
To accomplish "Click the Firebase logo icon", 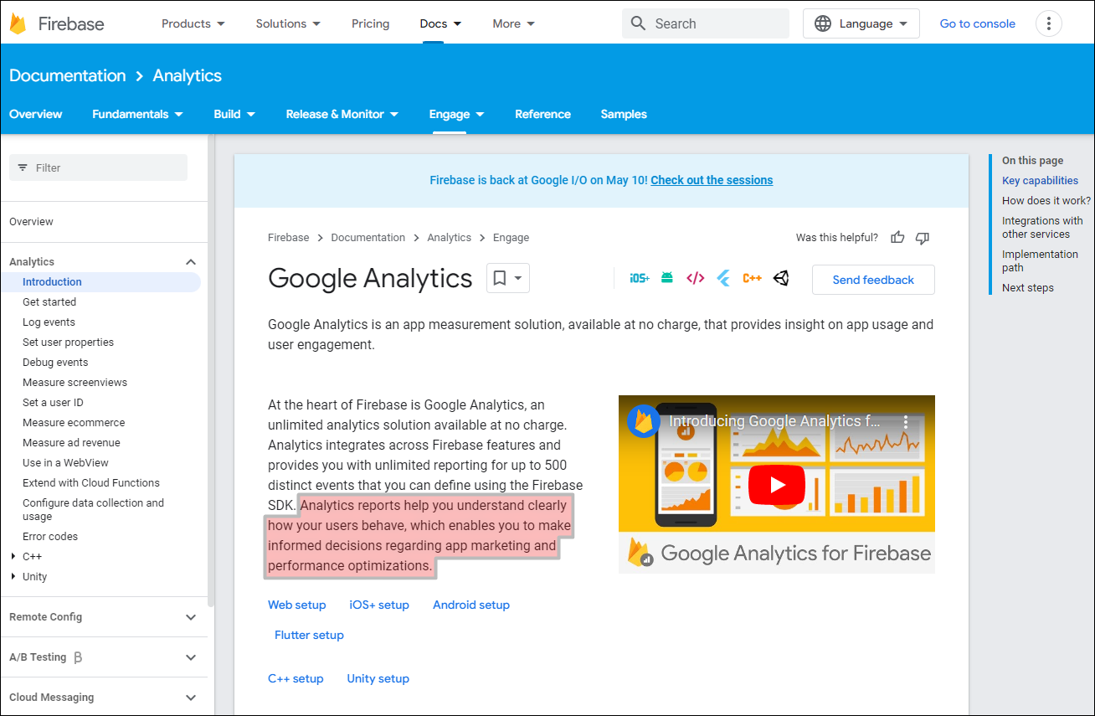I will point(18,23).
